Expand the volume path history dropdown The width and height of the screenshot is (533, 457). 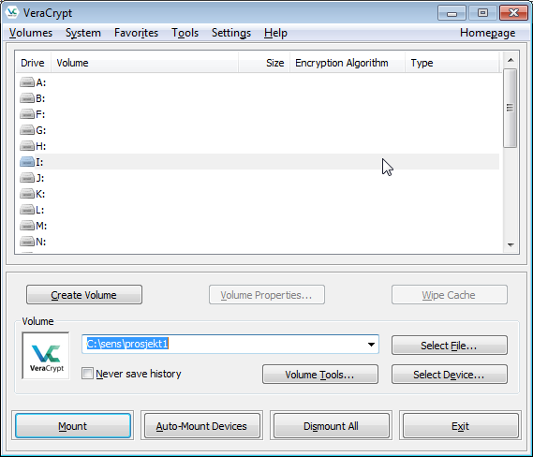click(x=371, y=345)
